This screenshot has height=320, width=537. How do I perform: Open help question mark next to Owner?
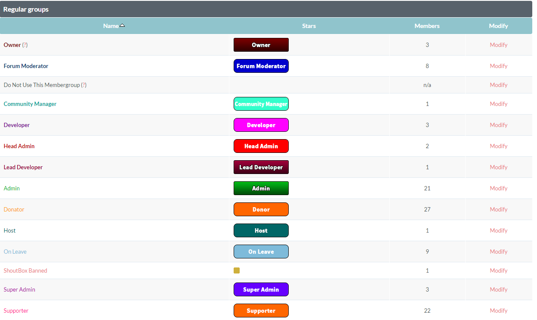(25, 45)
